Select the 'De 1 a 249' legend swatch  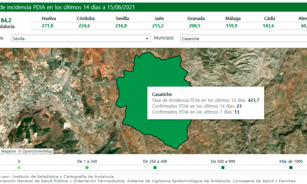coord(87,168)
